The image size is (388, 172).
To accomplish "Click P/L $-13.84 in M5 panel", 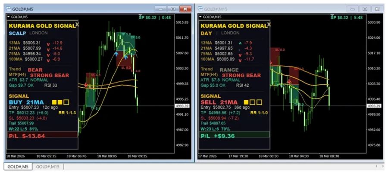I will pyautogui.click(x=27, y=136).
